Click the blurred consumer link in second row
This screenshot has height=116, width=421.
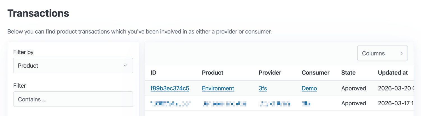click(306, 104)
